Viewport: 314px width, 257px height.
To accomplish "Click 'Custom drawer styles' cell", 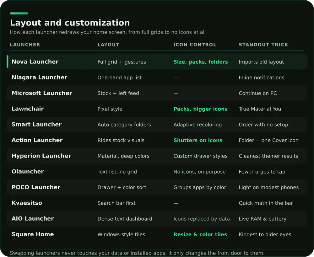I will 200,156.
